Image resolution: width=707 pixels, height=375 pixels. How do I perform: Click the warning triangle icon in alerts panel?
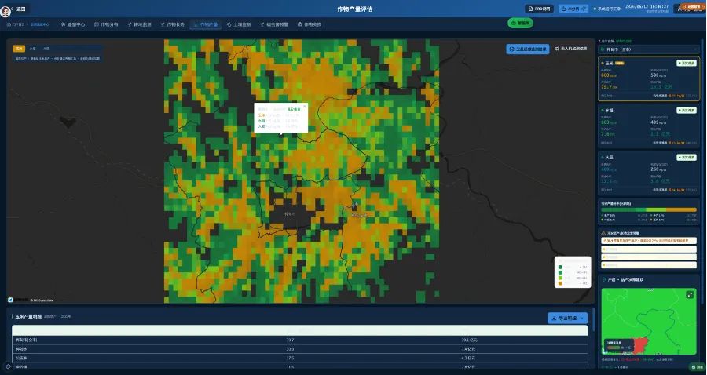(x=604, y=233)
